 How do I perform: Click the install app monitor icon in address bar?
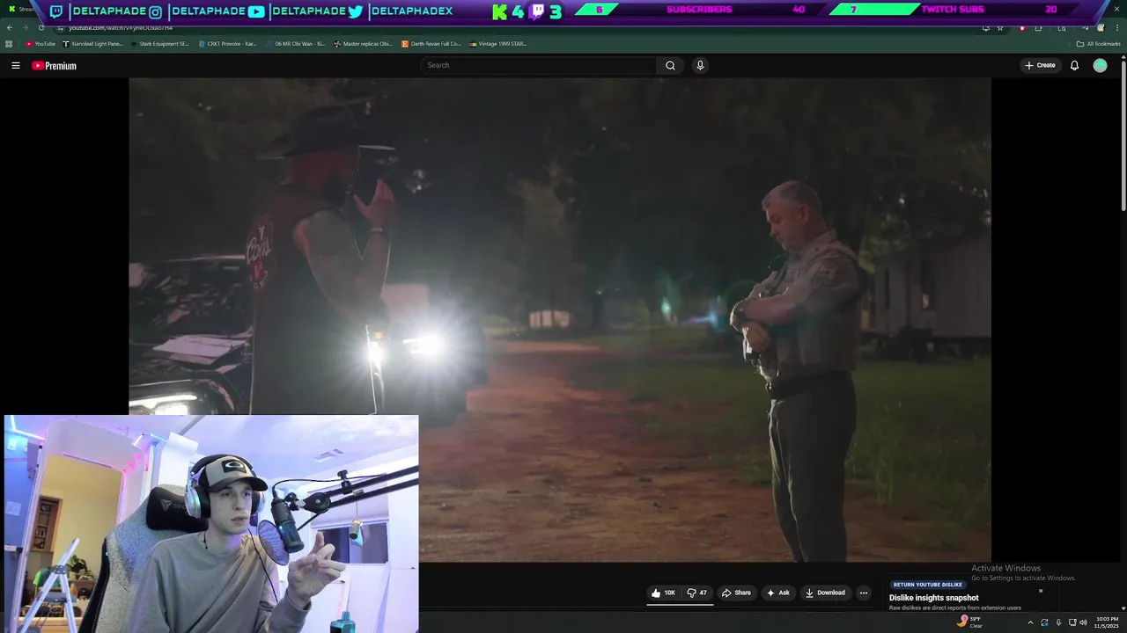(x=985, y=27)
